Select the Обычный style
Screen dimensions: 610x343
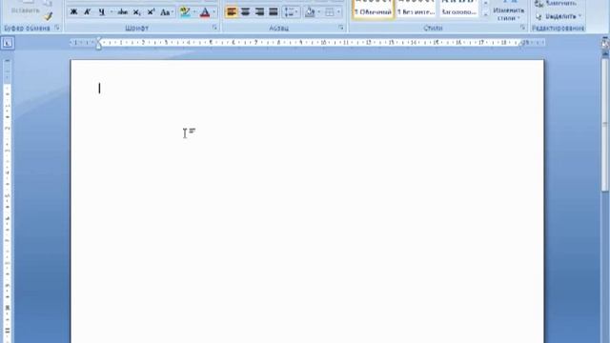(x=373, y=9)
